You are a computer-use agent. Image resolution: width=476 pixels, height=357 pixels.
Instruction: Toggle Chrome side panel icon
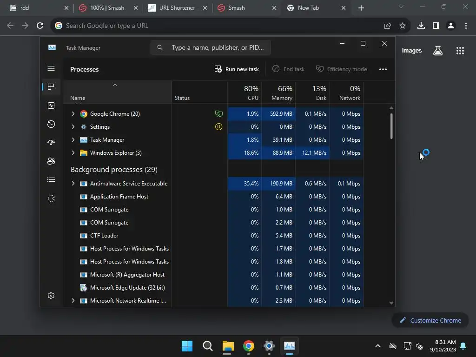tap(436, 26)
